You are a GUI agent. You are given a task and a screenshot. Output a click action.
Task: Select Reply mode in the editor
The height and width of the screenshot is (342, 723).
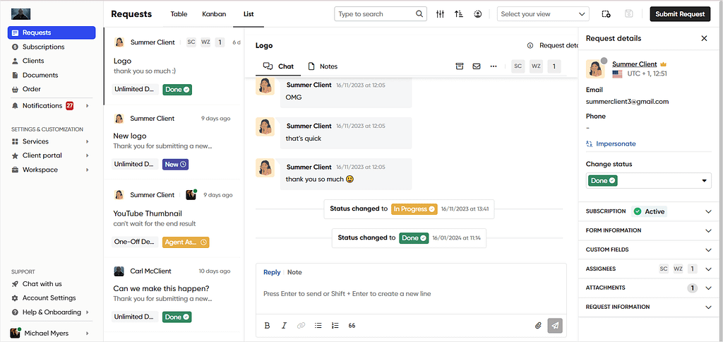[272, 272]
